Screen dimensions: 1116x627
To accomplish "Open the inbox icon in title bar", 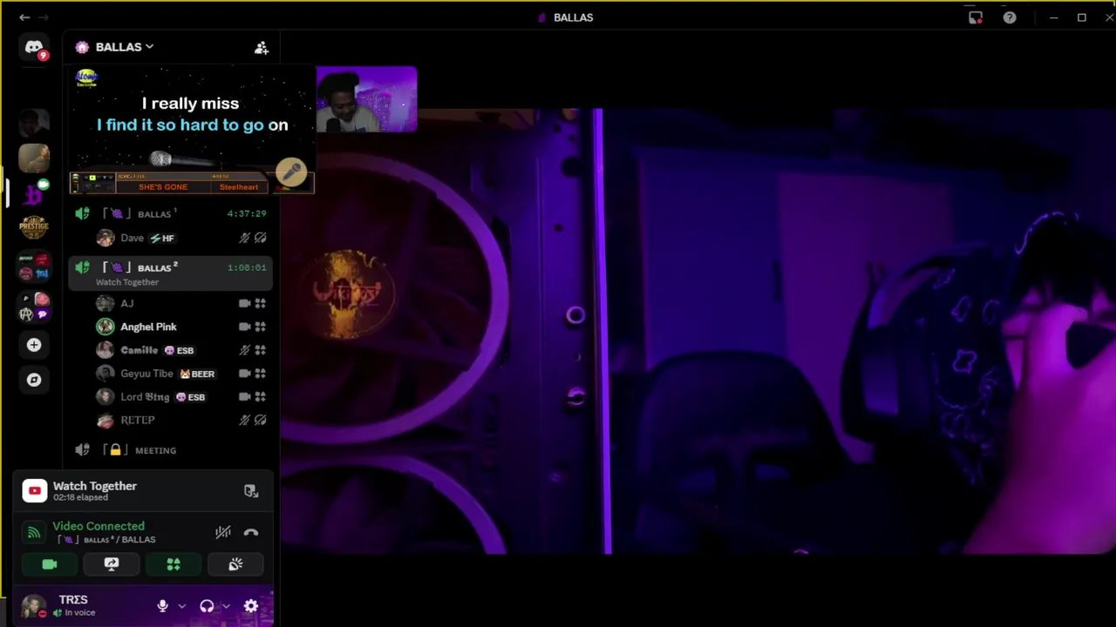I will tap(976, 17).
